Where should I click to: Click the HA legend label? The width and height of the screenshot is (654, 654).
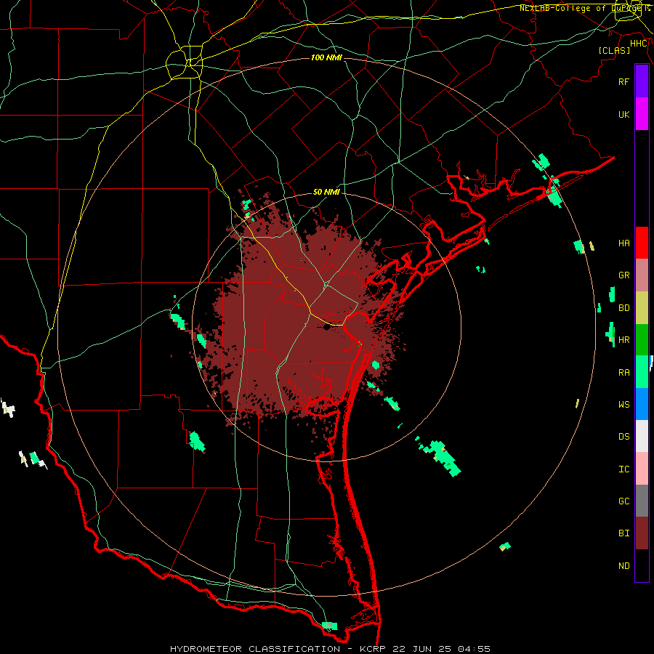(x=623, y=243)
